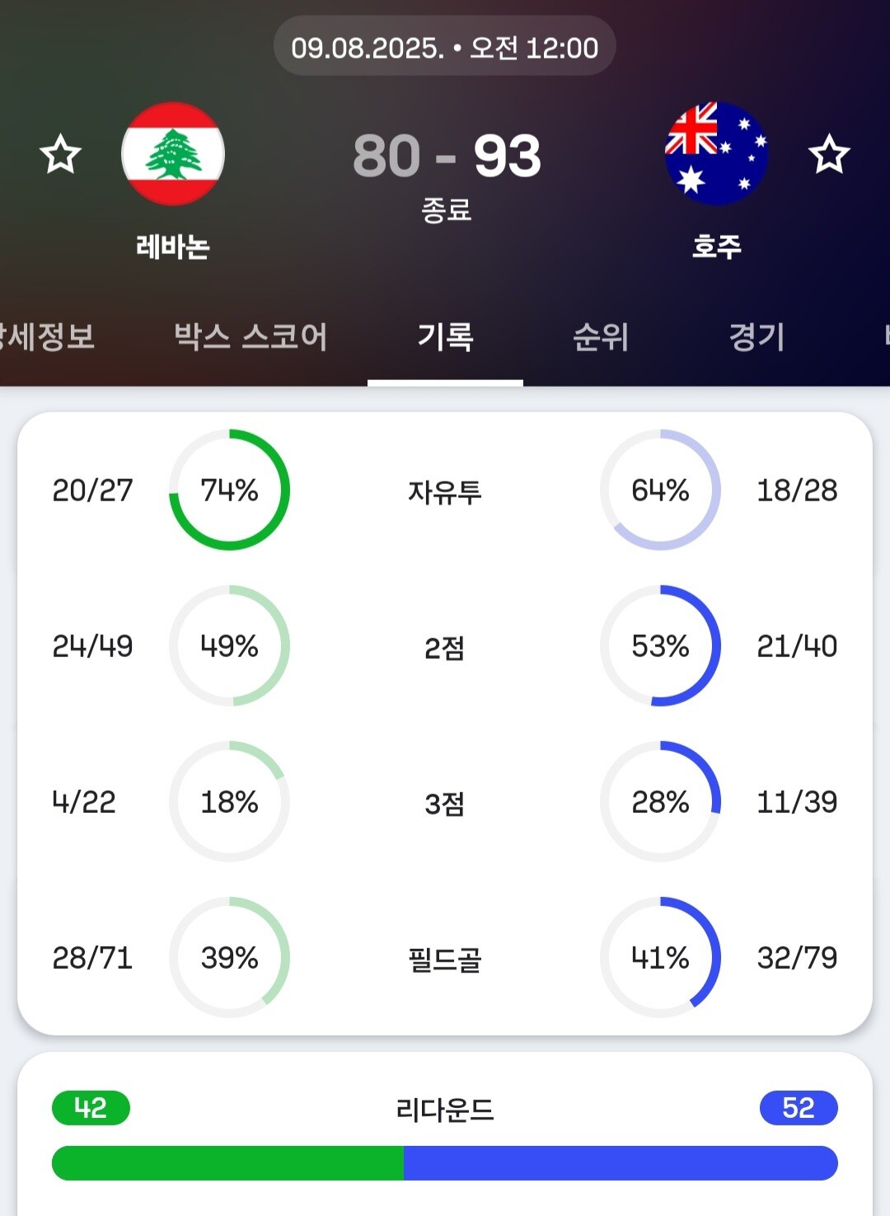Favorite Lebanon team with star icon

point(61,155)
